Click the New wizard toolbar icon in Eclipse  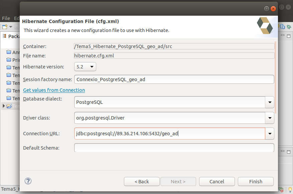[5, 27]
